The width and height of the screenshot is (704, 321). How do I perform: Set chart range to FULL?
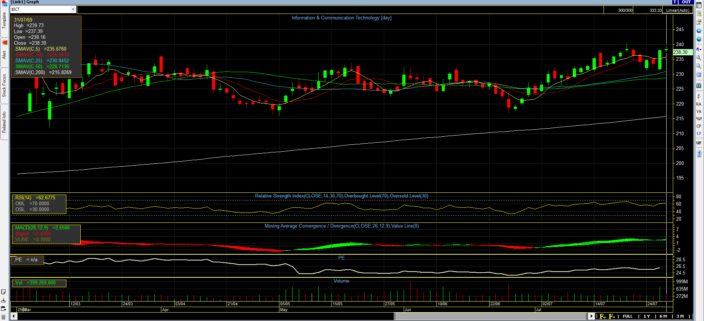pos(628,316)
